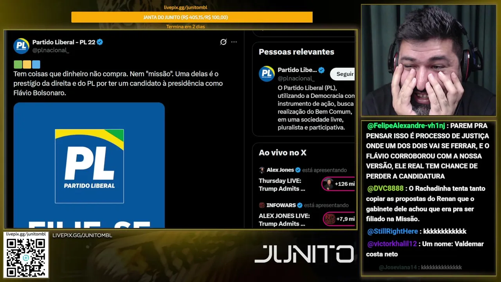
Task: Click the @DVC8888 username in chat
Action: click(386, 188)
